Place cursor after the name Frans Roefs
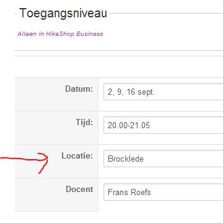Viewport: 223px width, 223px height. point(151,192)
